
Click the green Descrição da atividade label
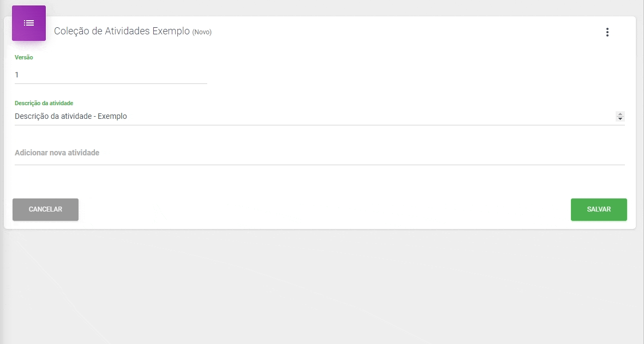point(44,103)
